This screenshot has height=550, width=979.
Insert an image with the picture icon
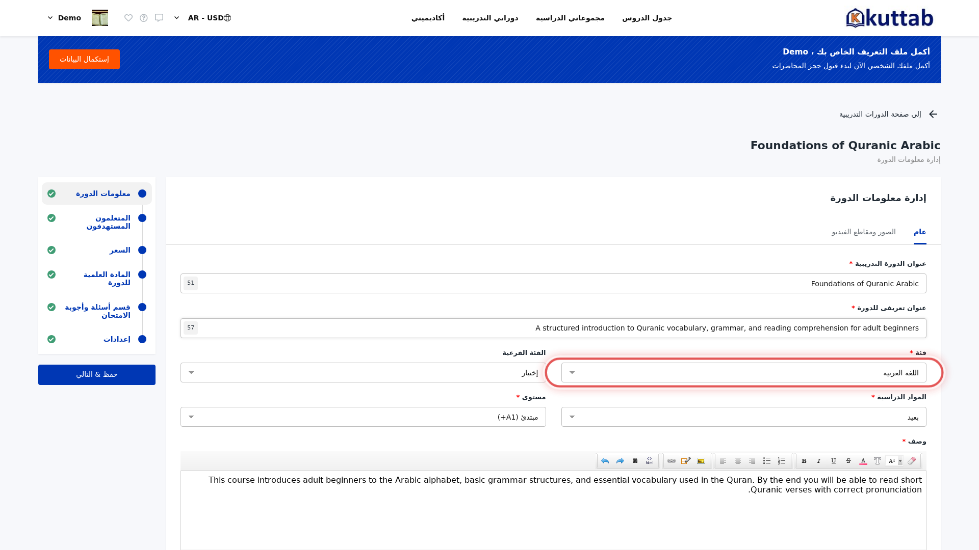tap(701, 461)
